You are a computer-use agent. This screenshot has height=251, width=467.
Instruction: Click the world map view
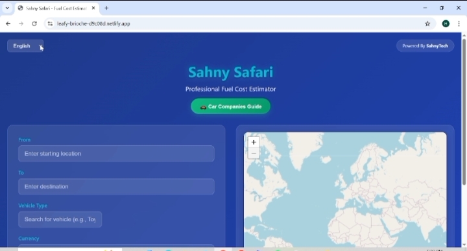coord(345,189)
